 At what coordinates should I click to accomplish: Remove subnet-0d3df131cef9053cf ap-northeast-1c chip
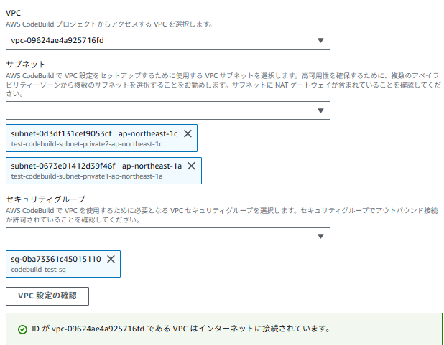tap(188, 133)
